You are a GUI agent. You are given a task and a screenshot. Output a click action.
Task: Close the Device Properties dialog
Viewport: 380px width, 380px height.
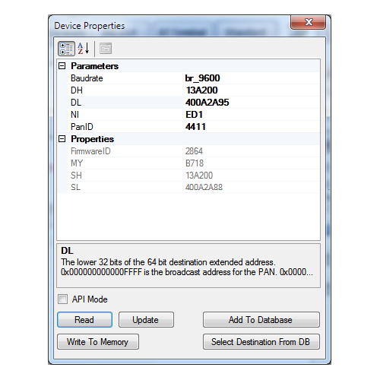(x=308, y=22)
